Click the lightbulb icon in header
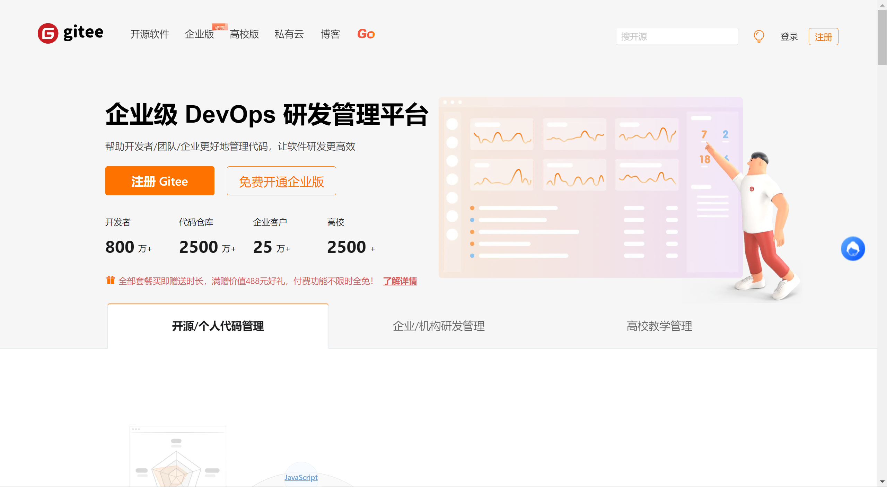The width and height of the screenshot is (887, 487). tap(759, 36)
